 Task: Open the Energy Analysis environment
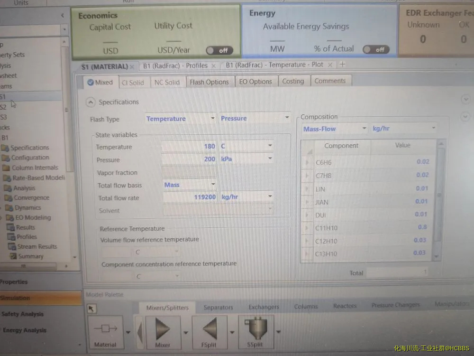(25, 330)
